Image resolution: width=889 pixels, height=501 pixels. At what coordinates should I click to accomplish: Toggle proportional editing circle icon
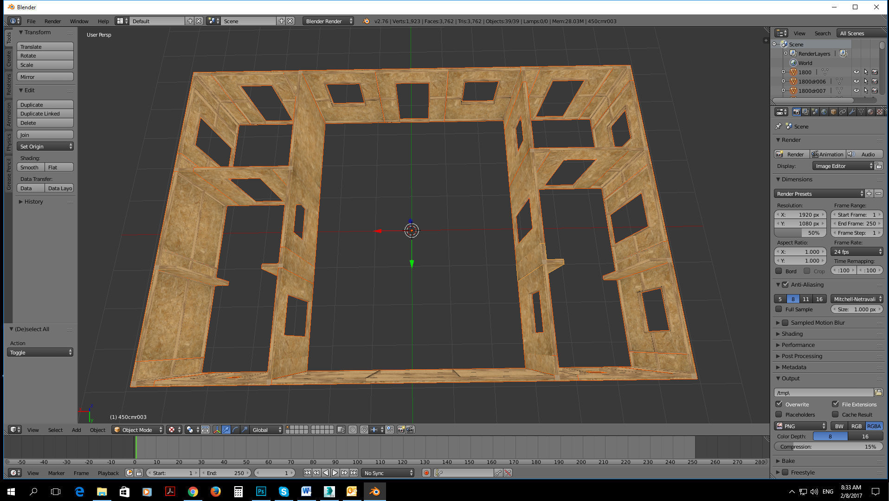tap(353, 430)
